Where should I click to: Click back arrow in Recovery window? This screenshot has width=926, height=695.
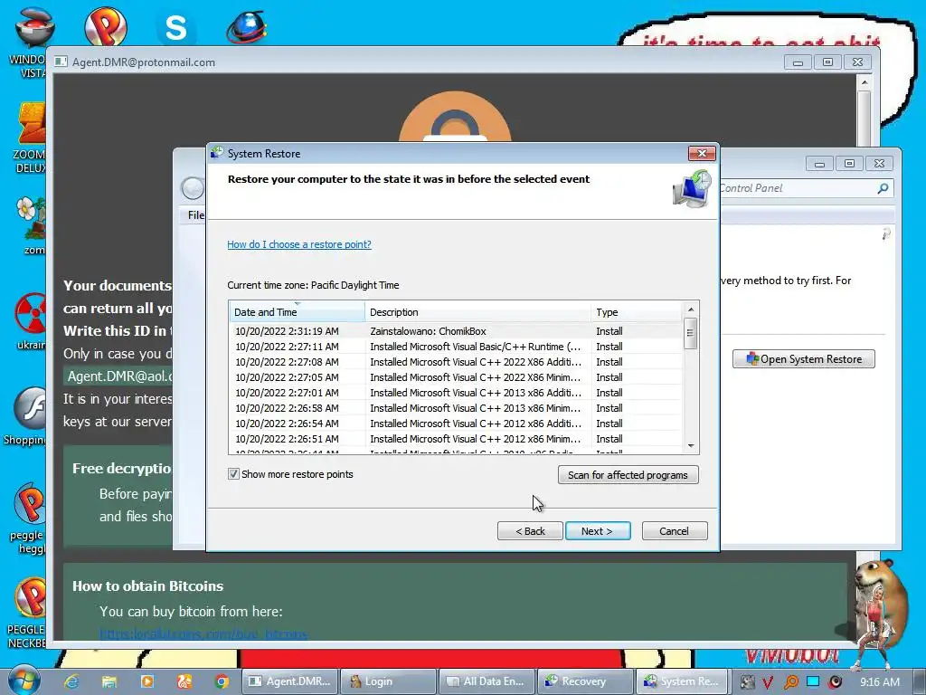(193, 188)
